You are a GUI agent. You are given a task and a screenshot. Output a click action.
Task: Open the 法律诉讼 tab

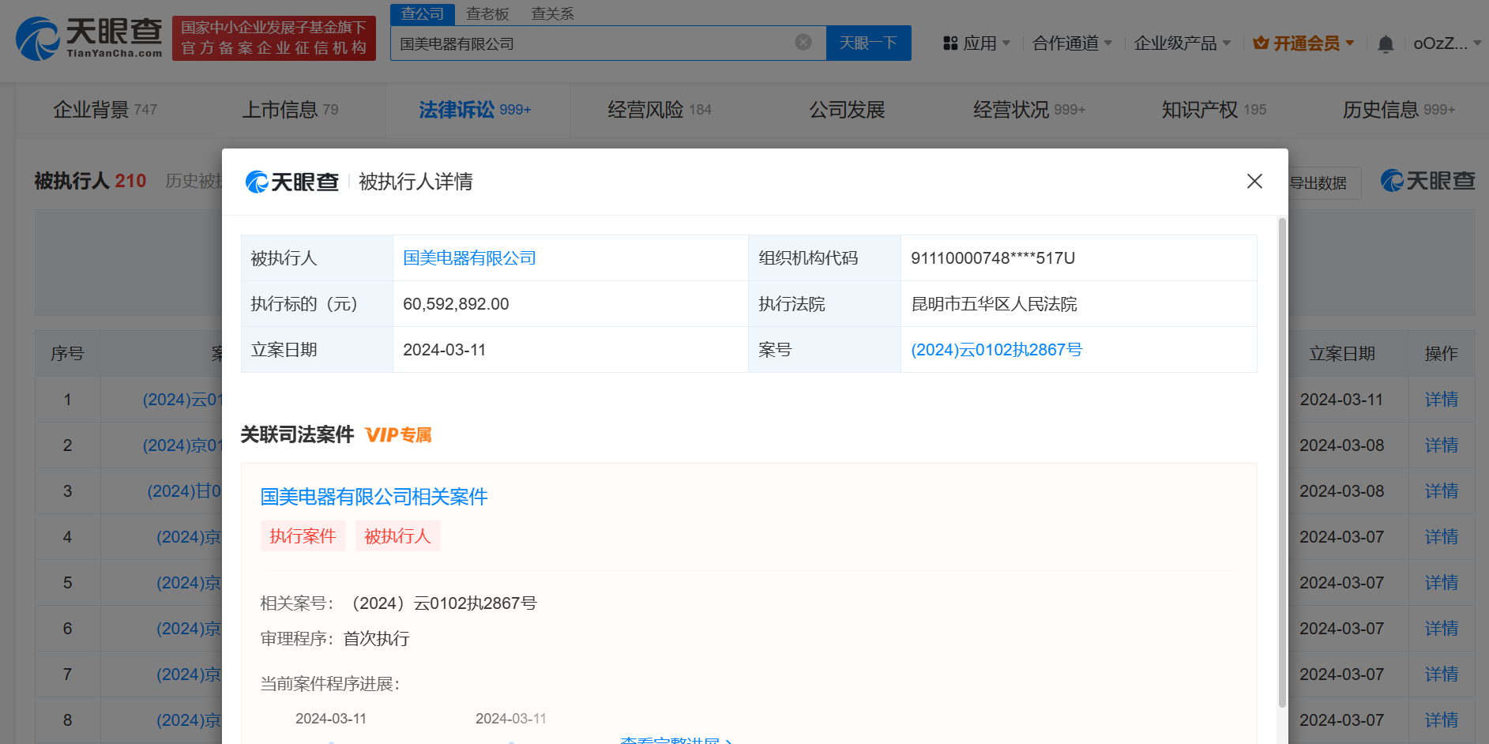click(475, 110)
